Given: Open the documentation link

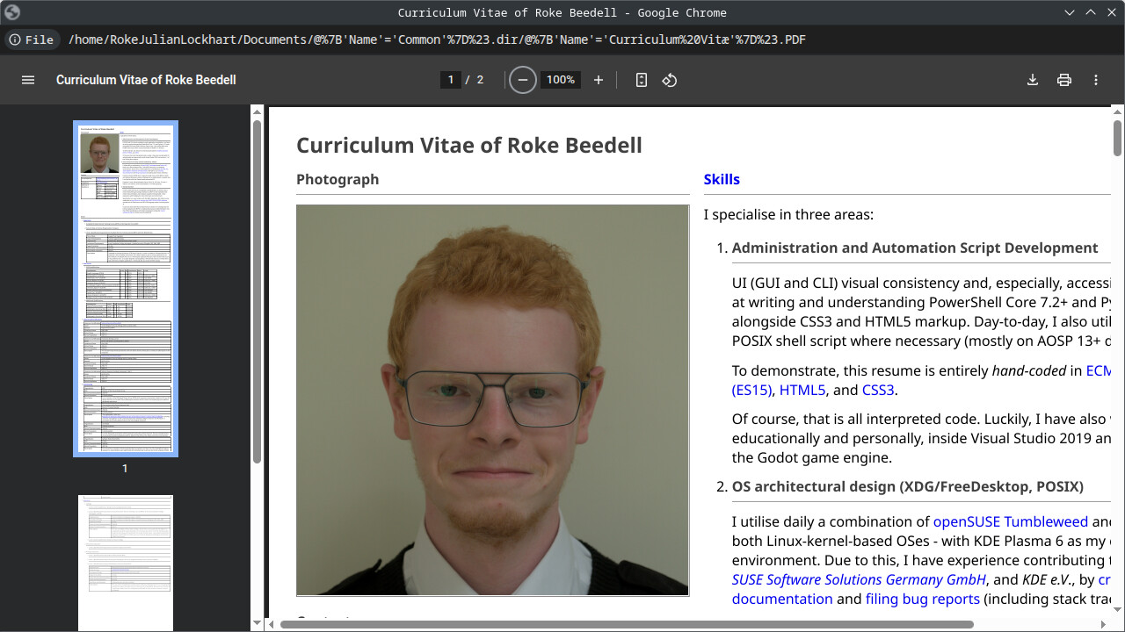Looking at the screenshot, I should (x=782, y=599).
